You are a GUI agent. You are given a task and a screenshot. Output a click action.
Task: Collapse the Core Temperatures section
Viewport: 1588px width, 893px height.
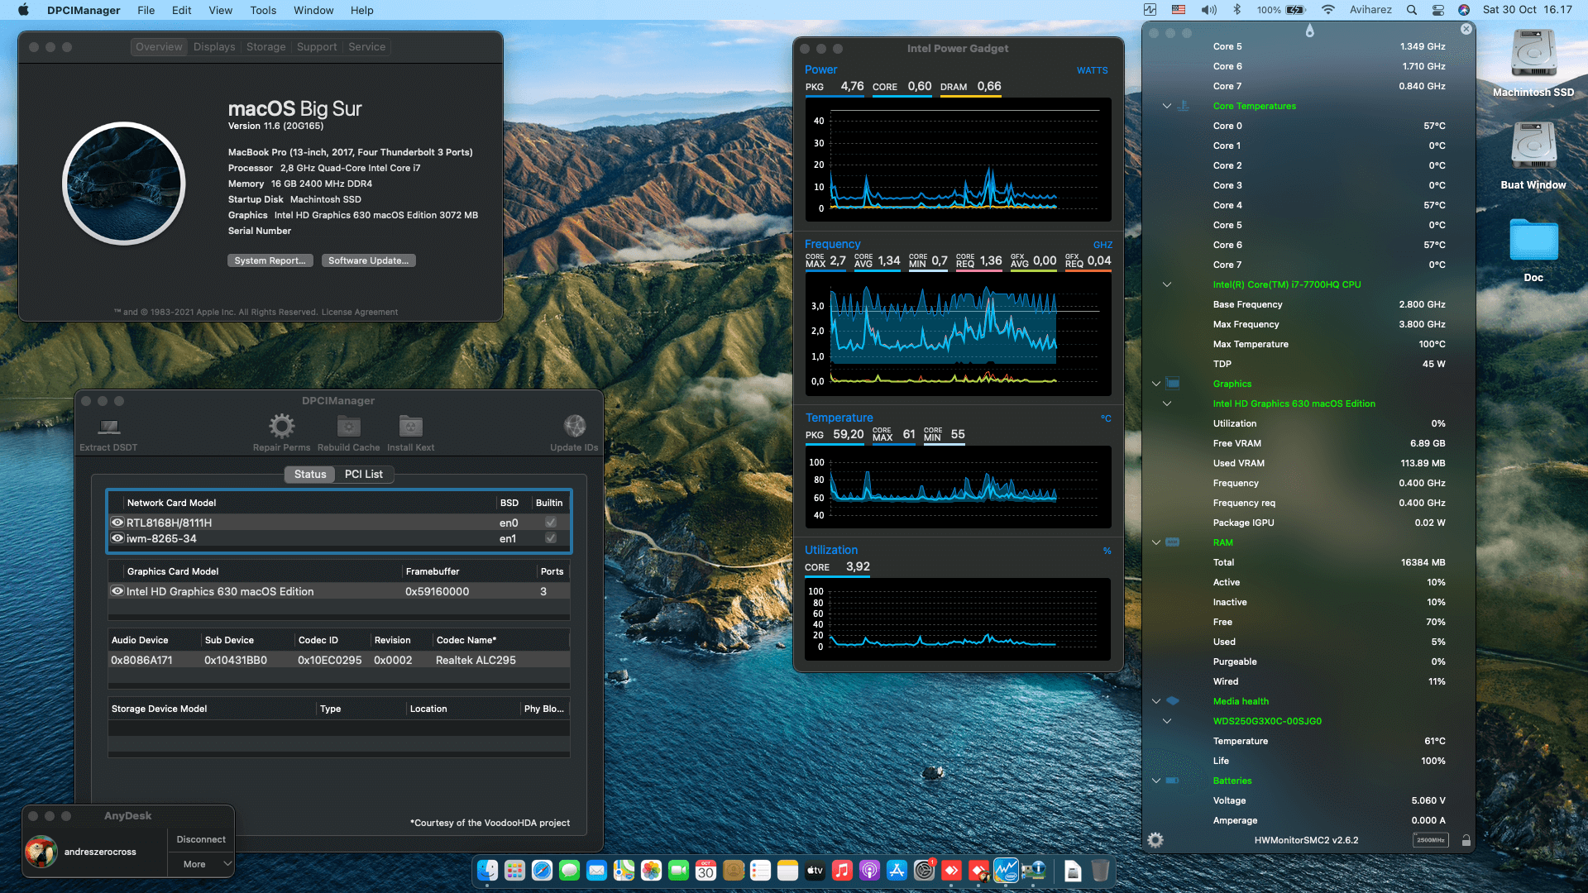coord(1167,106)
